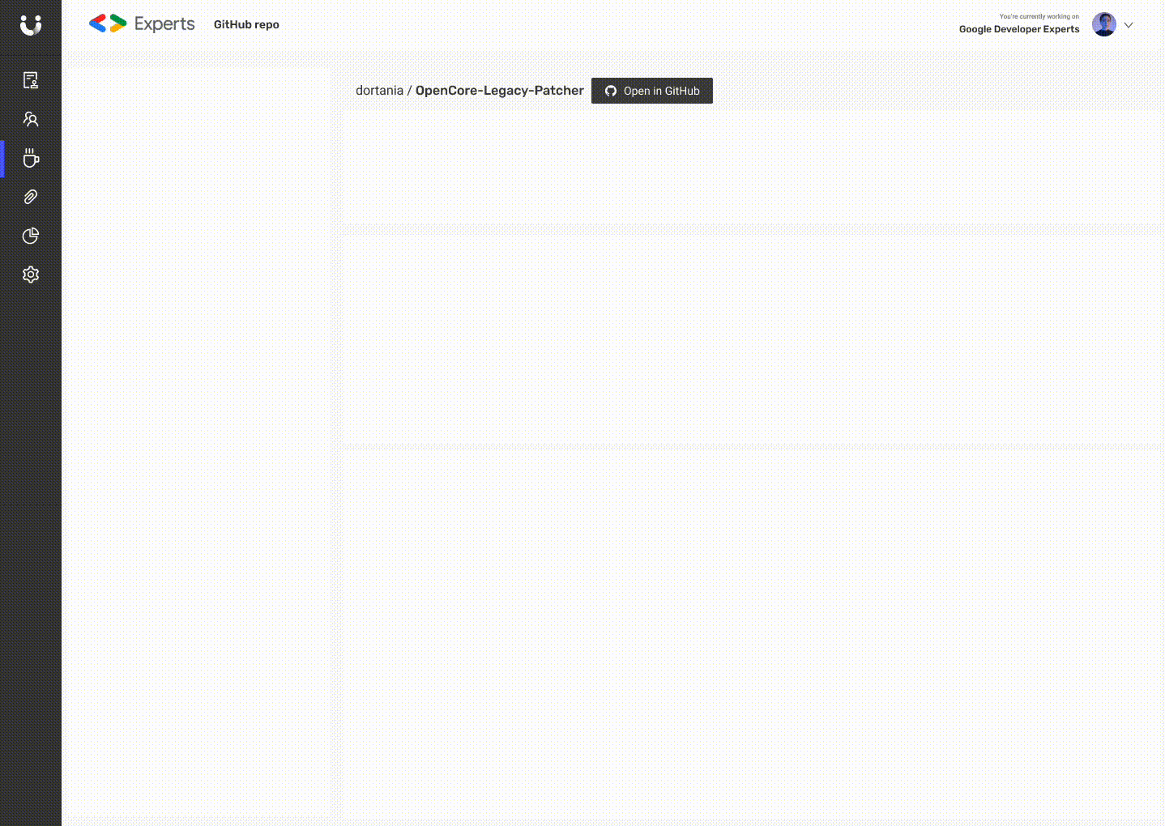The height and width of the screenshot is (826, 1165).
Task: Click the app logo in the sidebar
Action: tap(31, 26)
